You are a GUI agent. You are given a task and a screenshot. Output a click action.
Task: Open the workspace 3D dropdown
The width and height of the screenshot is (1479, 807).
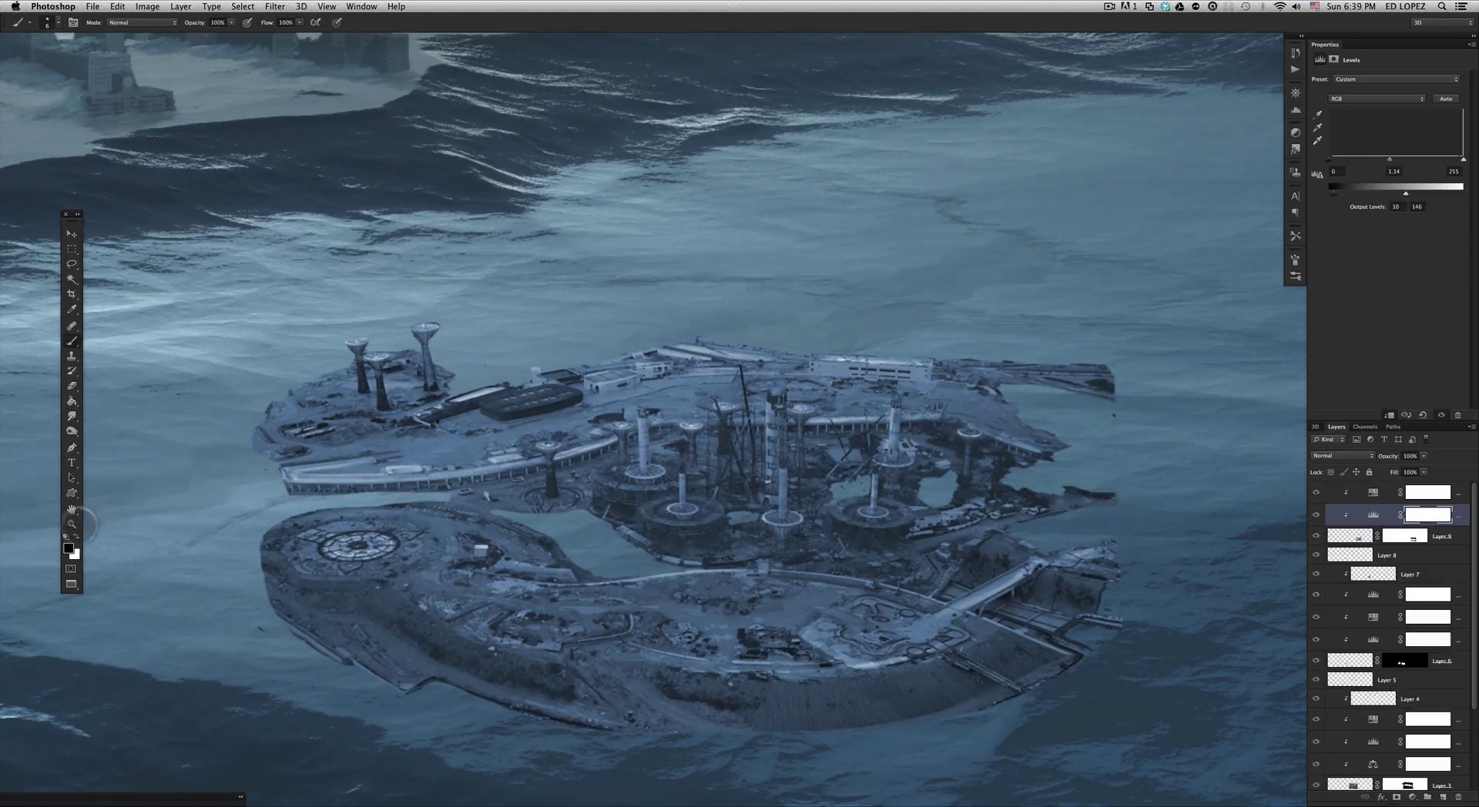(1442, 22)
